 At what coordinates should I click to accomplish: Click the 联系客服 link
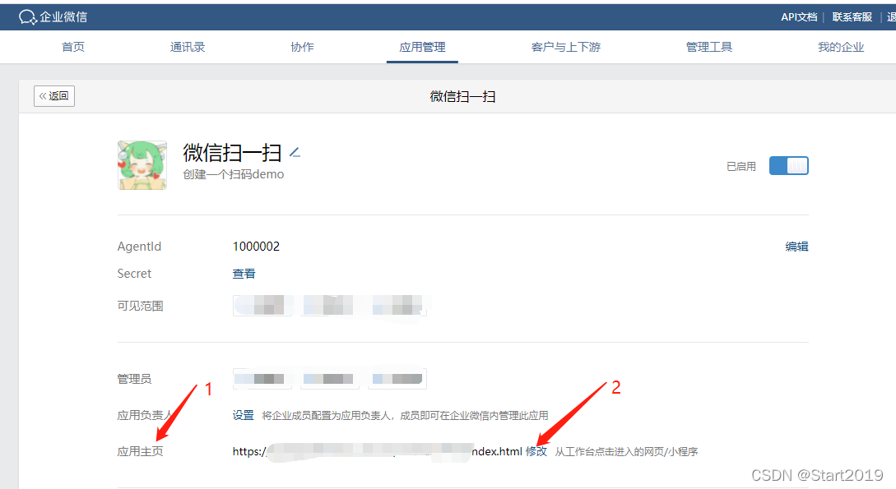(x=852, y=17)
